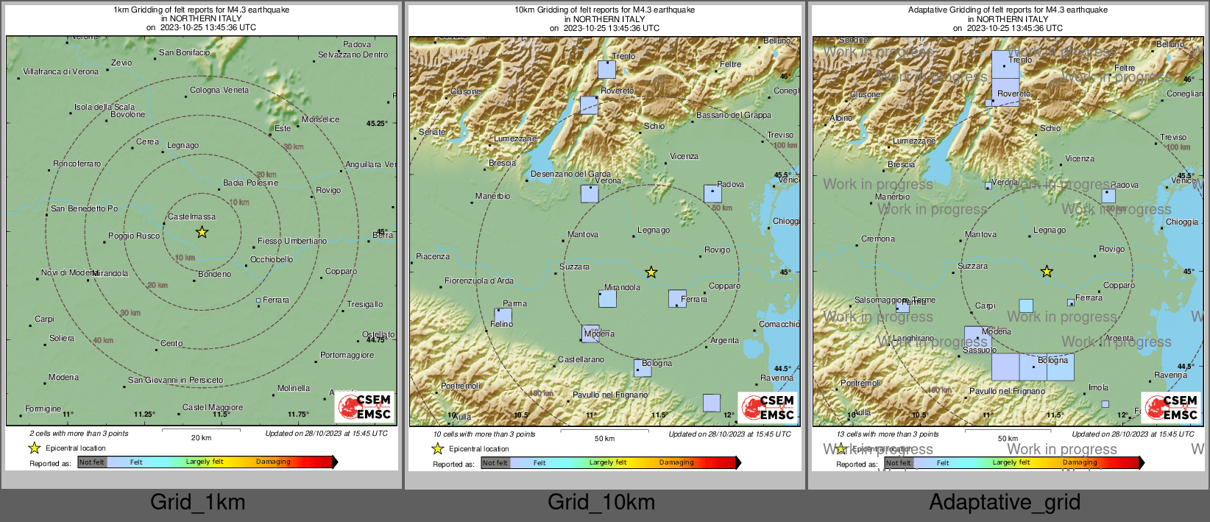1210x522 pixels.
Task: Click the legend star icon under the 1km map
Action: pos(34,448)
